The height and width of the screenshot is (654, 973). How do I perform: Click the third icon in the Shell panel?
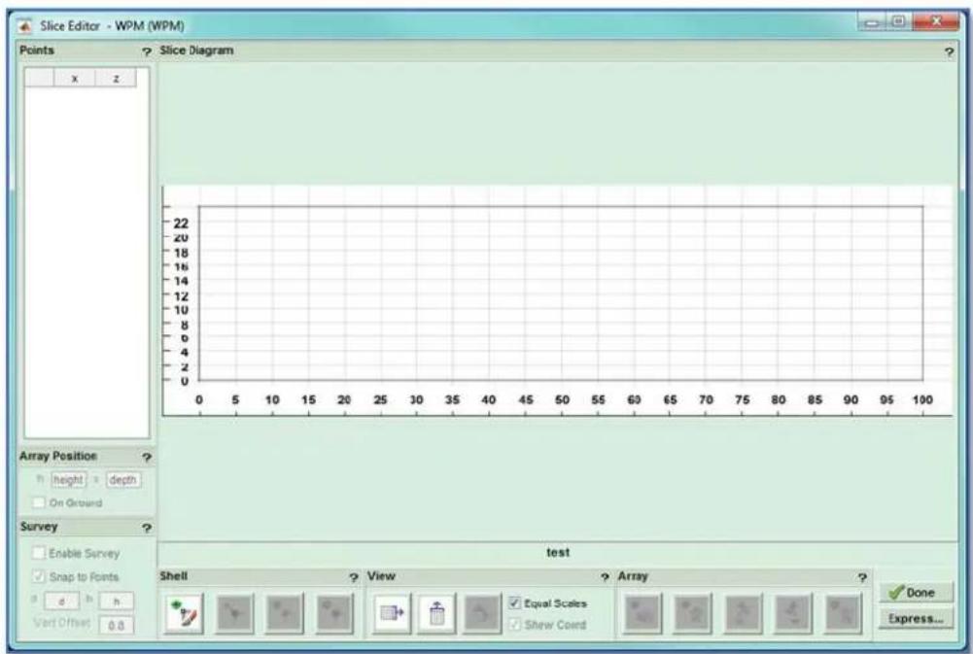(x=285, y=613)
